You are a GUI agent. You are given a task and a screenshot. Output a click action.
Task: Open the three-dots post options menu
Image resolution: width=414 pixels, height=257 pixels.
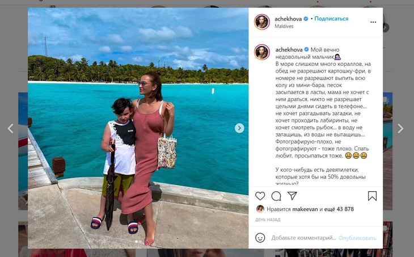pyautogui.click(x=373, y=22)
